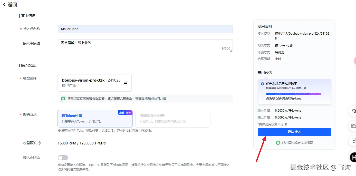The height and width of the screenshot is (176, 356).
Task: Click the help icon next to 模型限流
Action: [40, 143]
